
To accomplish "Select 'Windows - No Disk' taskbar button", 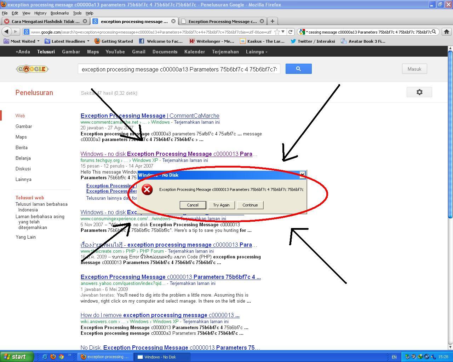I will tap(162, 357).
